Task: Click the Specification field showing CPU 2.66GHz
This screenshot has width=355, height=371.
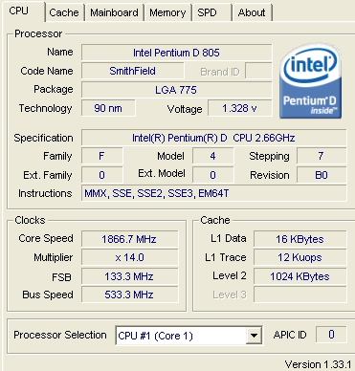Action: point(213,138)
